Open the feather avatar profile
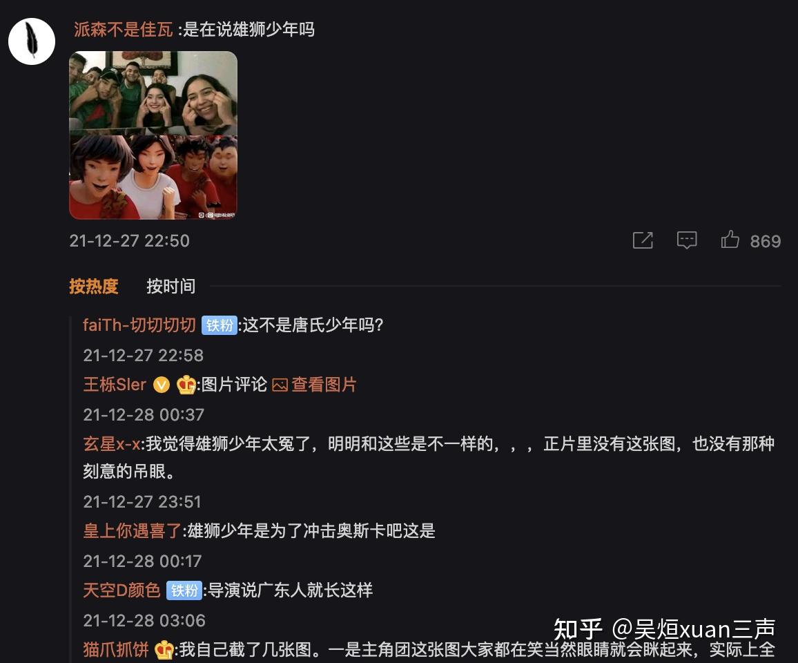This screenshot has height=663, width=798. (x=32, y=41)
